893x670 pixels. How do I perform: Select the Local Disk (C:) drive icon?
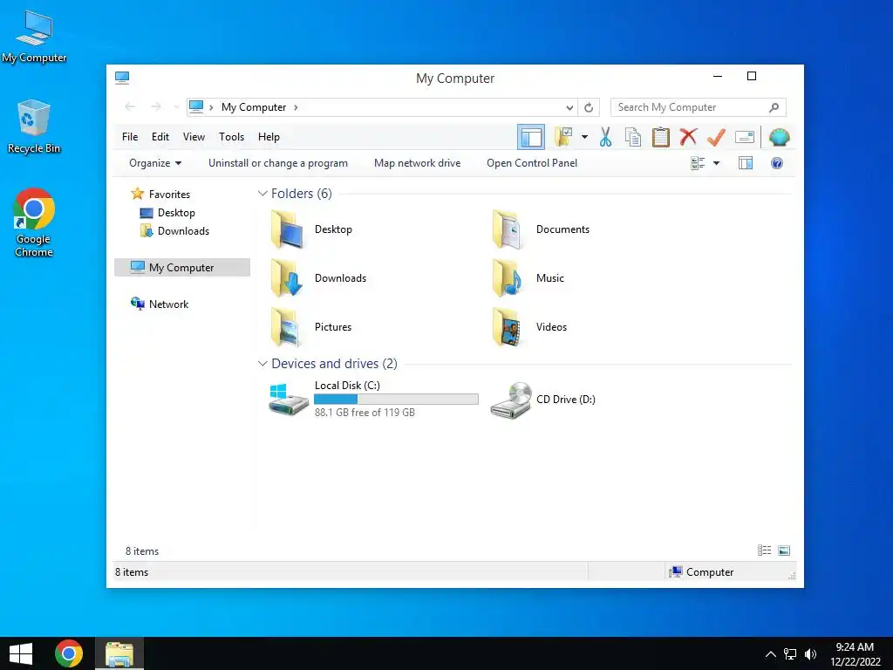pos(288,400)
